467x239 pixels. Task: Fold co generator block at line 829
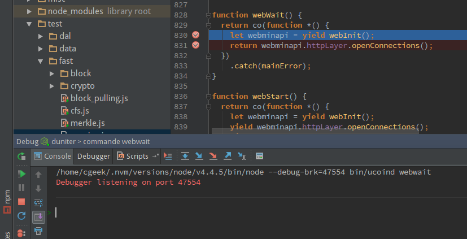point(208,25)
